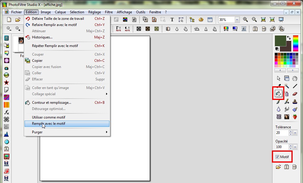Select the Fill paint bucket tool
Screen dimensions: 303x183
click(278, 94)
